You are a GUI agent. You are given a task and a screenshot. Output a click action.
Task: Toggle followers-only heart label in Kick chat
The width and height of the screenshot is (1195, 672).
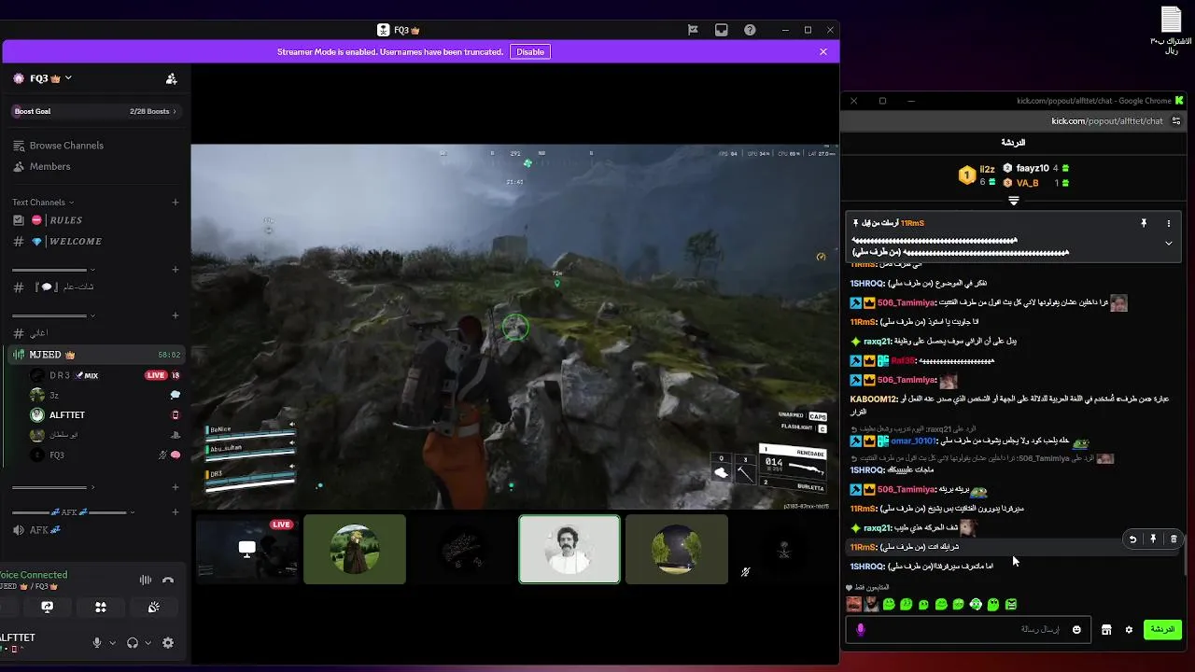click(867, 587)
